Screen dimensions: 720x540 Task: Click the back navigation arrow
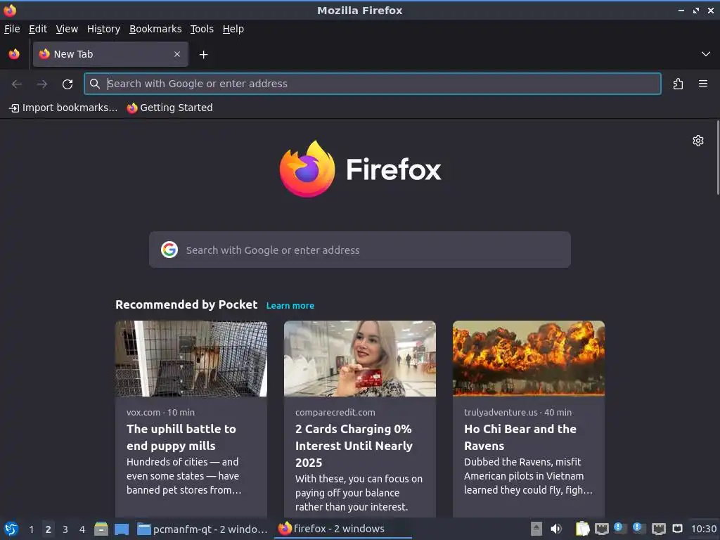(17, 84)
